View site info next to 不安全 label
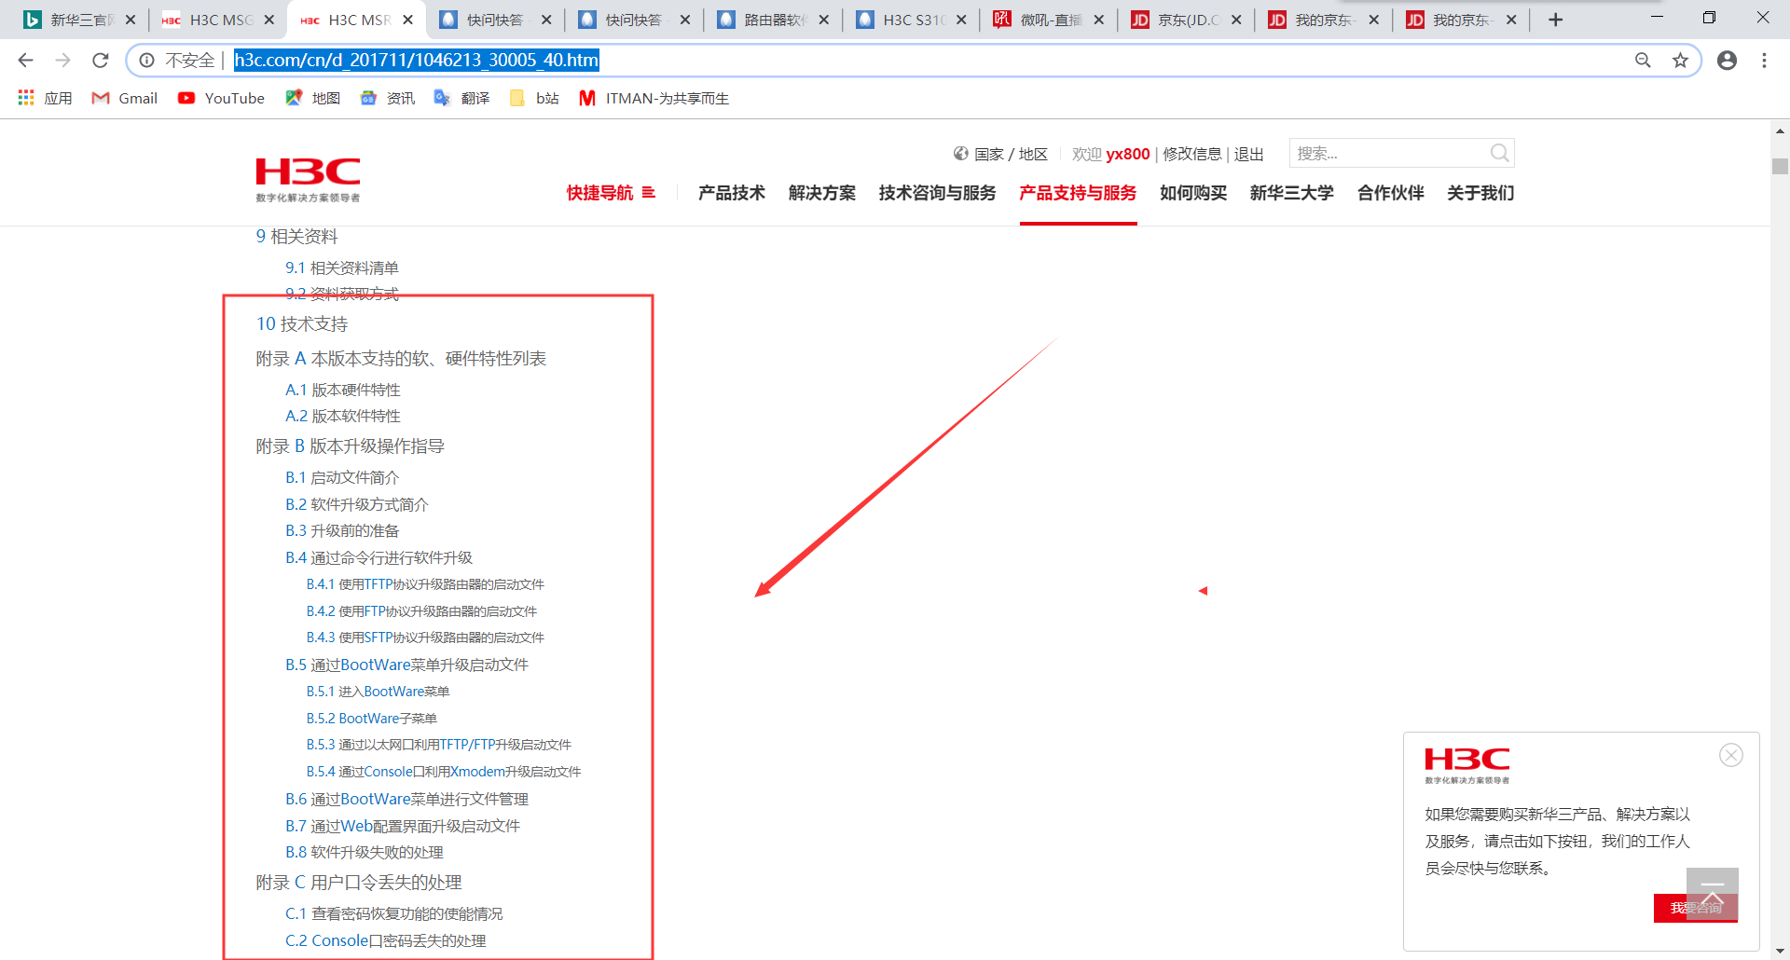The width and height of the screenshot is (1790, 960). click(x=146, y=61)
